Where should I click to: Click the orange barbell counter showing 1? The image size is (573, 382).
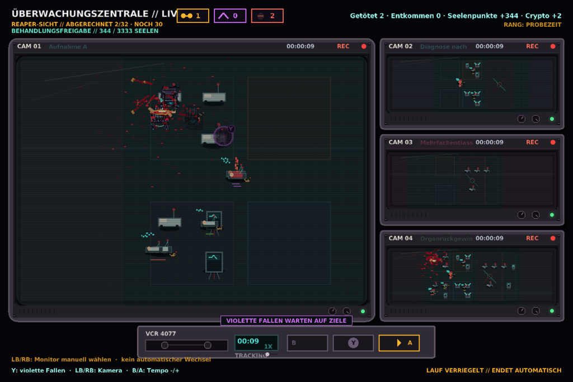pos(192,16)
